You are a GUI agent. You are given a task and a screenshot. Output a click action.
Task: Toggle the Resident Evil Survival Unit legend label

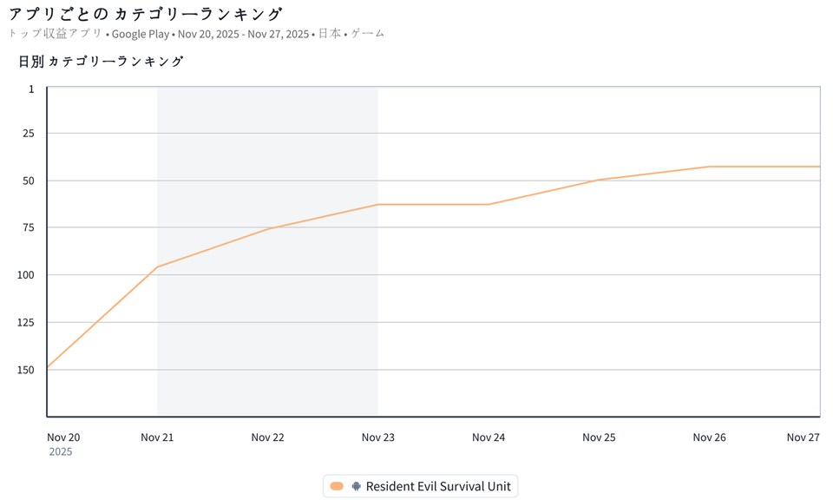pyautogui.click(x=438, y=487)
